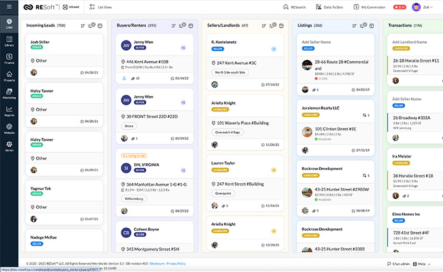Open the Library section in sidebar
Viewport: 443px width, 272px height.
(x=9, y=42)
